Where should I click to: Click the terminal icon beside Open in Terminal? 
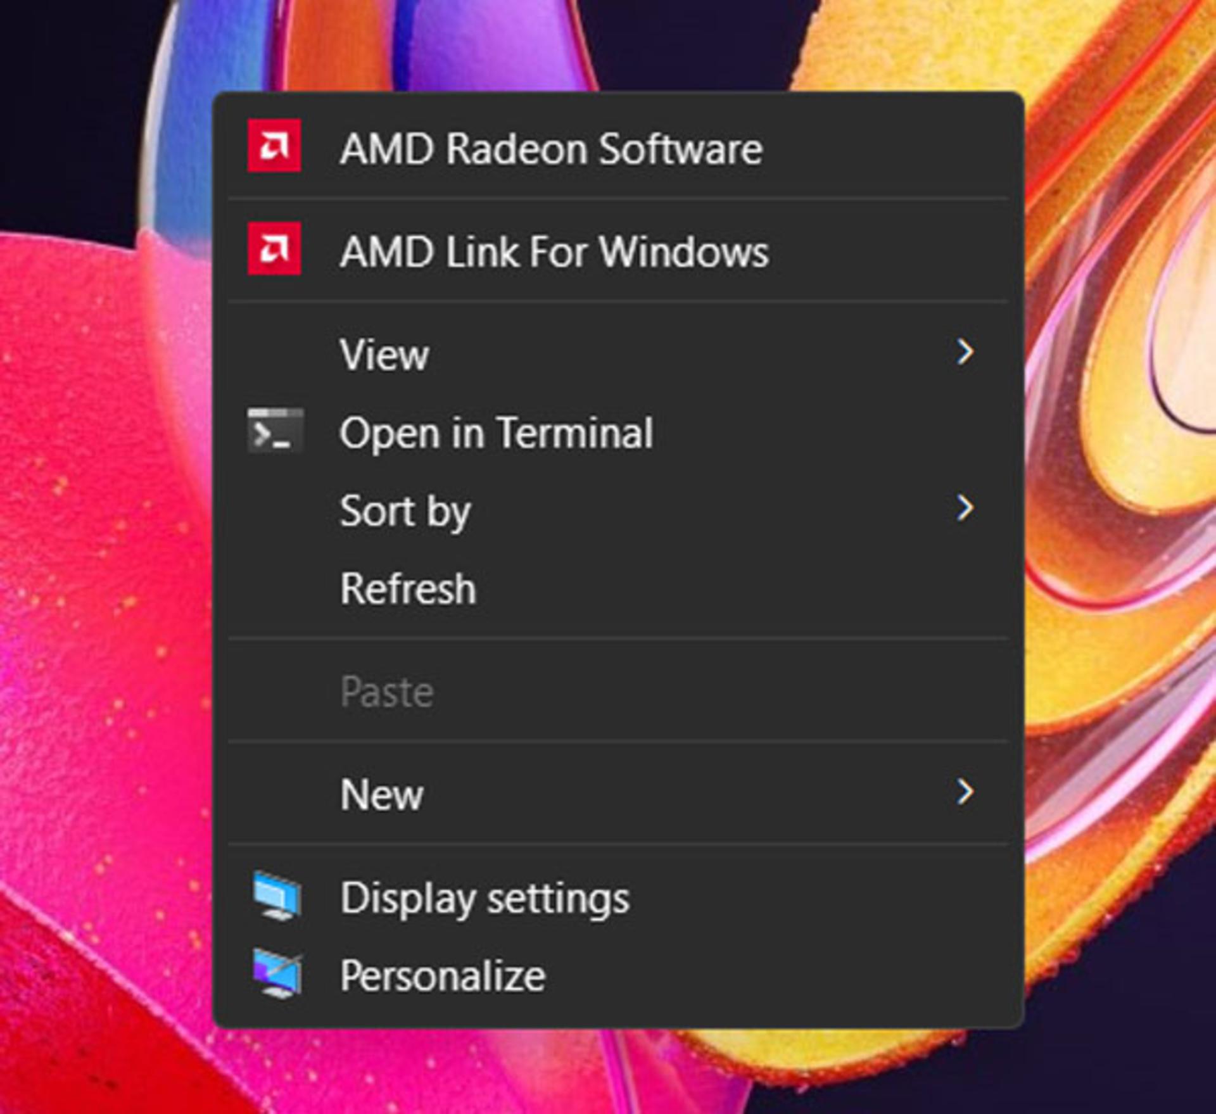pos(275,431)
